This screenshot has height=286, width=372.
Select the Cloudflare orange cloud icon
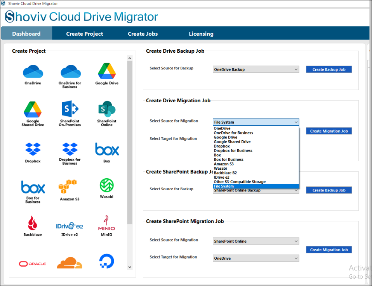70,263
